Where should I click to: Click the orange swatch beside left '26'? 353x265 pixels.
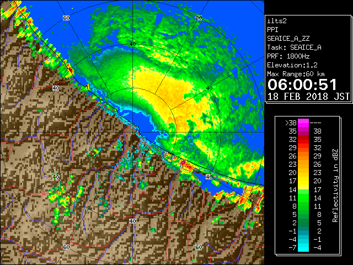303,156
